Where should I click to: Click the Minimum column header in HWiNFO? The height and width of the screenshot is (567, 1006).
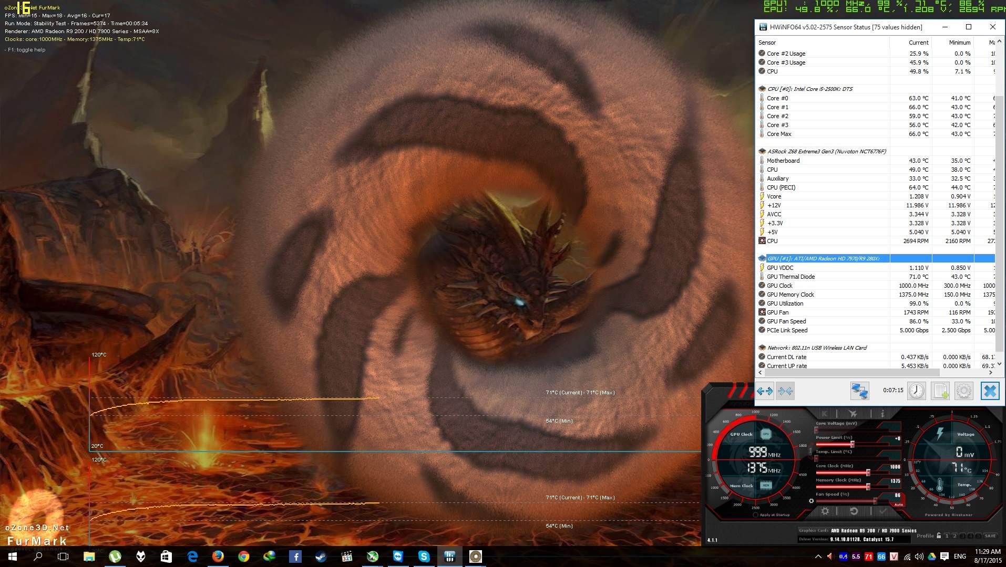[959, 43]
